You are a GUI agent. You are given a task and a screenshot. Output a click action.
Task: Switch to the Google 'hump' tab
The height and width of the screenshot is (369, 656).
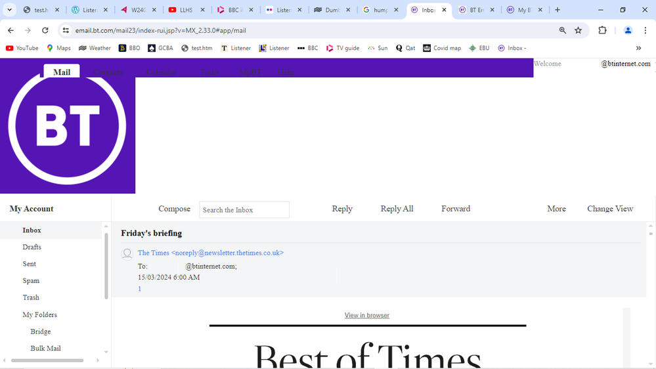[x=380, y=10]
